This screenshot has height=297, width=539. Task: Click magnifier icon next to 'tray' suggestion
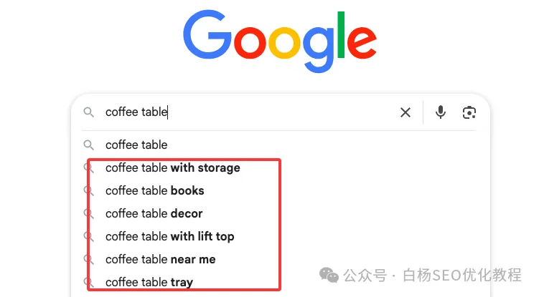89,282
